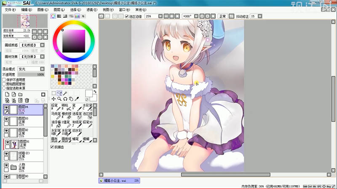Zoom in with toolbar plus button
Viewport: 337px width, 189px height.
click(172, 16)
